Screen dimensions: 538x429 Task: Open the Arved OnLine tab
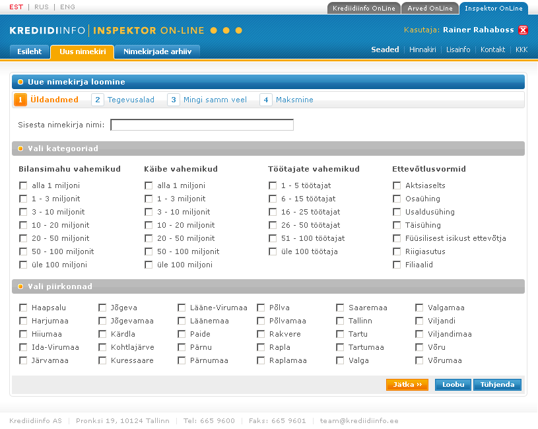(x=430, y=8)
